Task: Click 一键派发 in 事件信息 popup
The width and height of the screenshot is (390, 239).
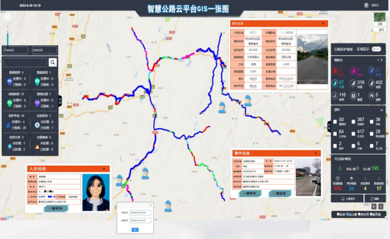Action: (x=280, y=194)
